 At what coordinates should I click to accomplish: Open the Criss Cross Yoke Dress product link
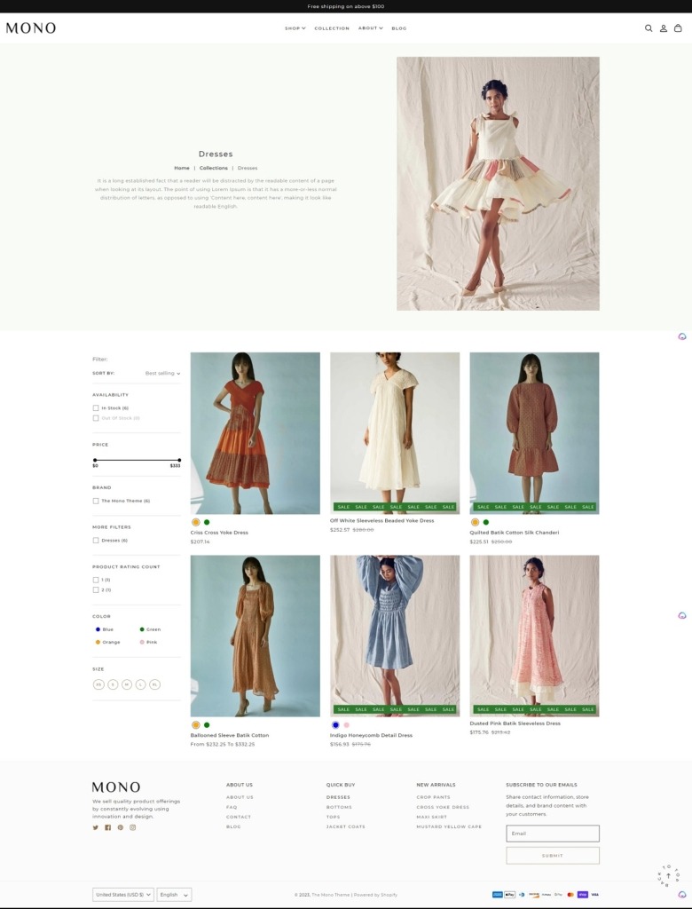pos(219,533)
